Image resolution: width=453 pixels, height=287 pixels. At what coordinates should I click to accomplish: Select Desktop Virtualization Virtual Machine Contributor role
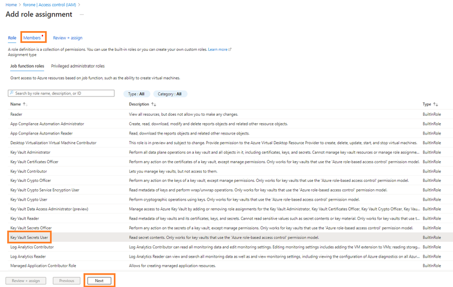click(x=53, y=143)
